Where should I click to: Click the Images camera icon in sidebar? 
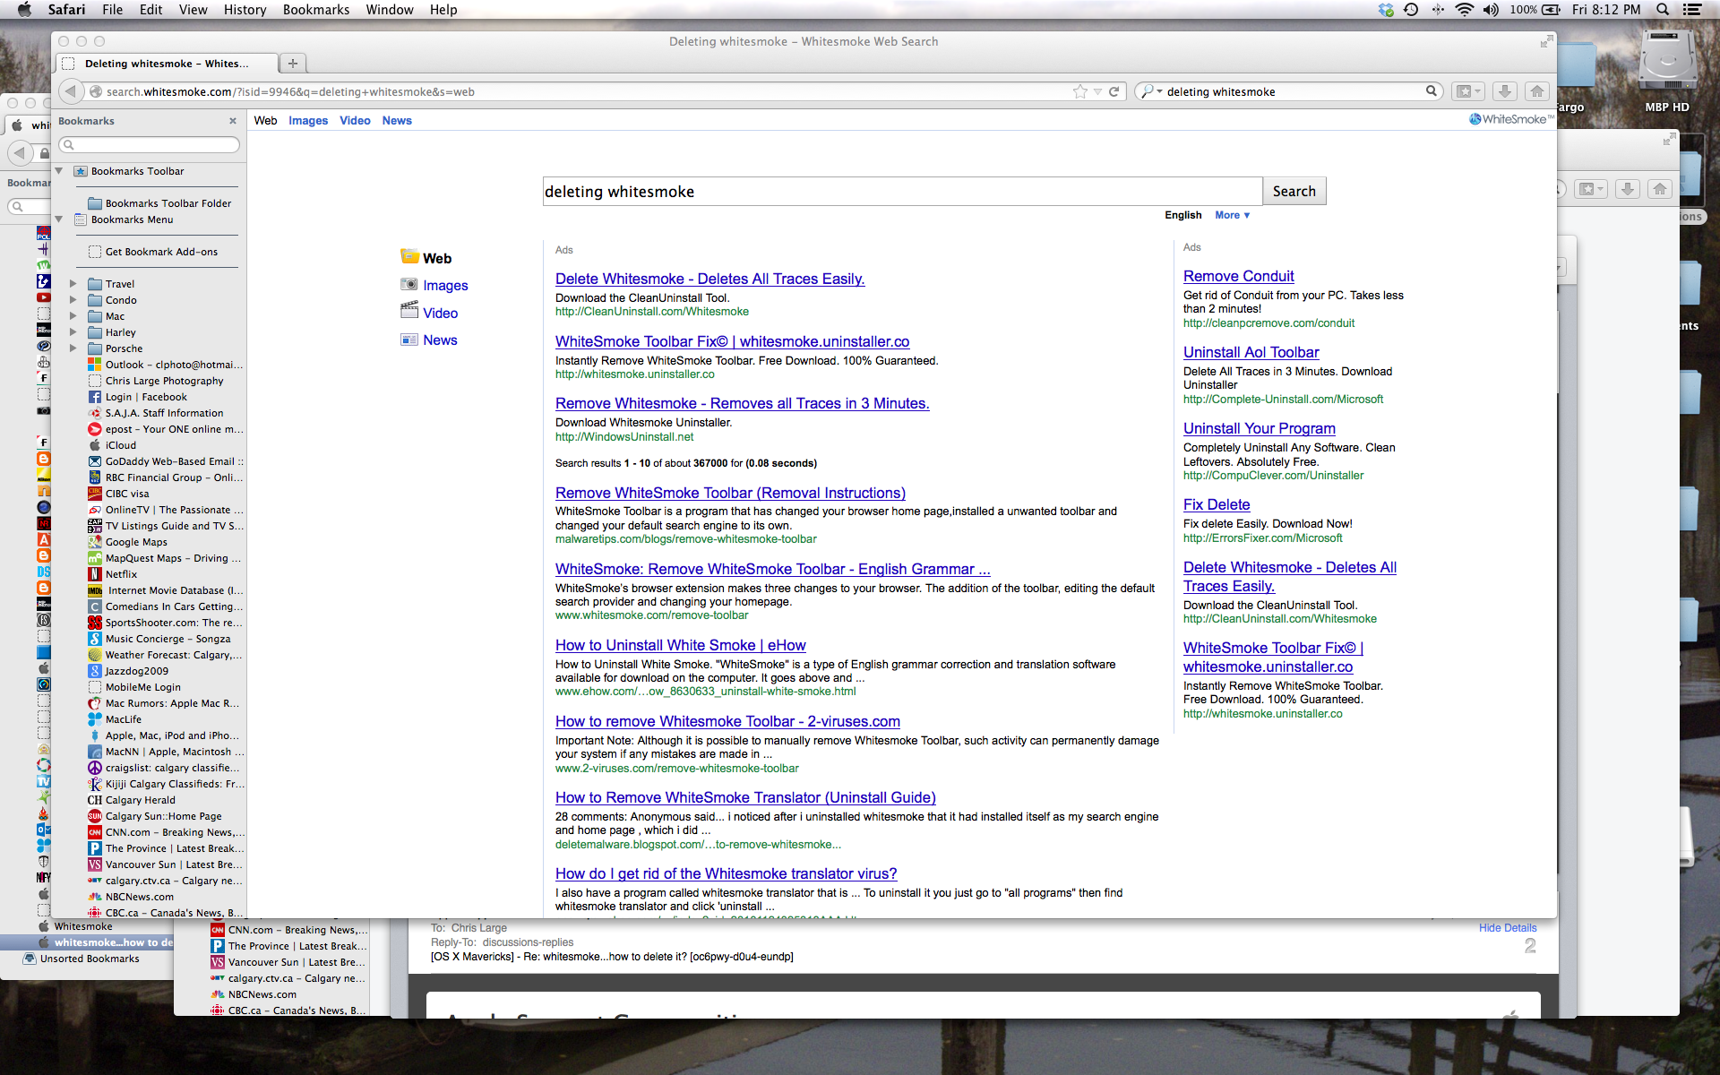tap(409, 285)
